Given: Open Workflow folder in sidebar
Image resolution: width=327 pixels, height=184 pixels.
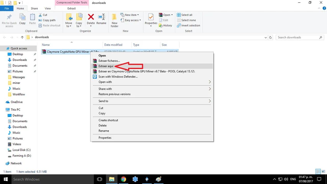Looking at the screenshot, I should coord(19,94).
